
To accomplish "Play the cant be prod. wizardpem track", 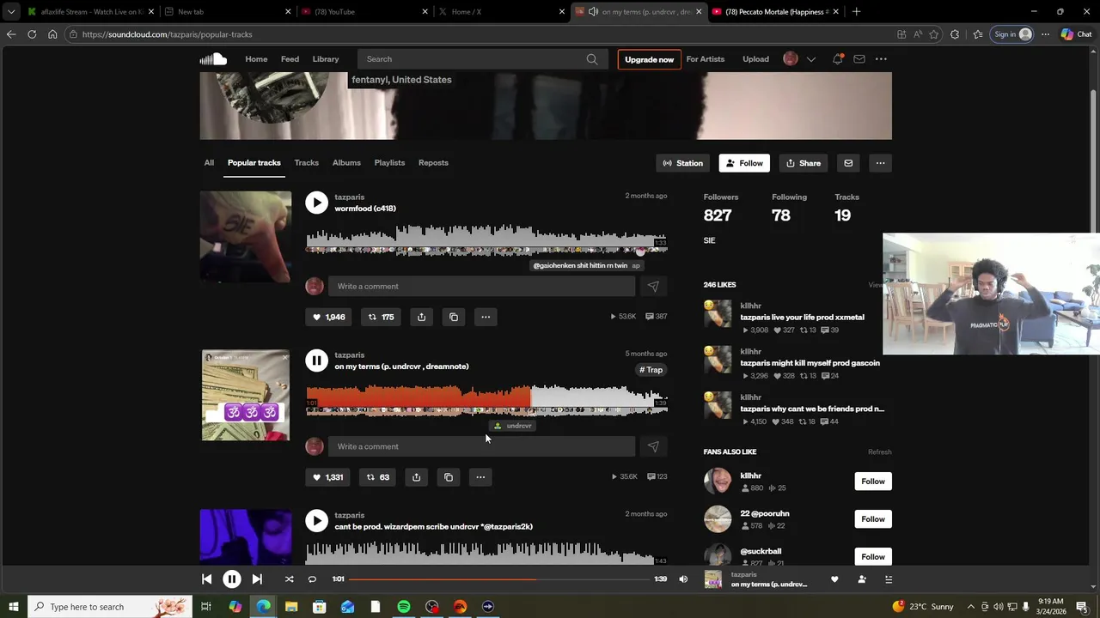I will coord(317,520).
